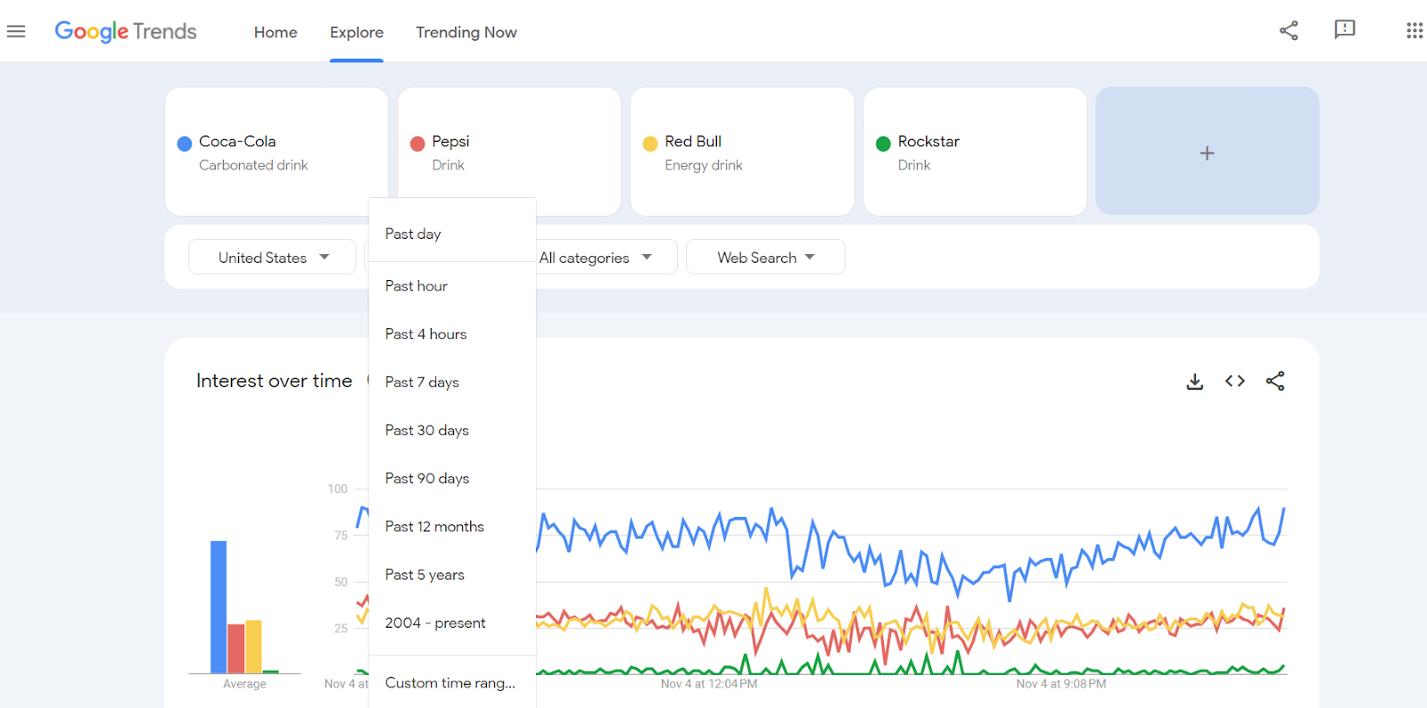
Task: Click the 25 y-axis value
Action: pyautogui.click(x=341, y=628)
